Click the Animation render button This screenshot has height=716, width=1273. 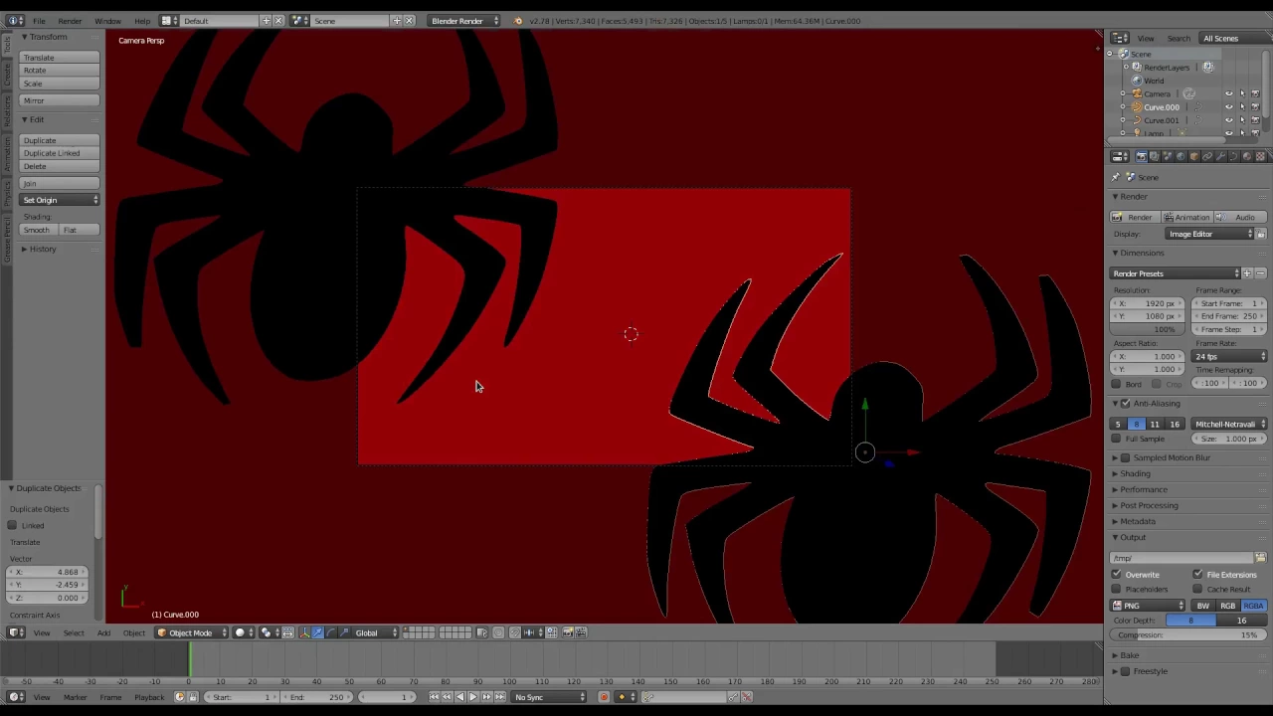click(1187, 218)
